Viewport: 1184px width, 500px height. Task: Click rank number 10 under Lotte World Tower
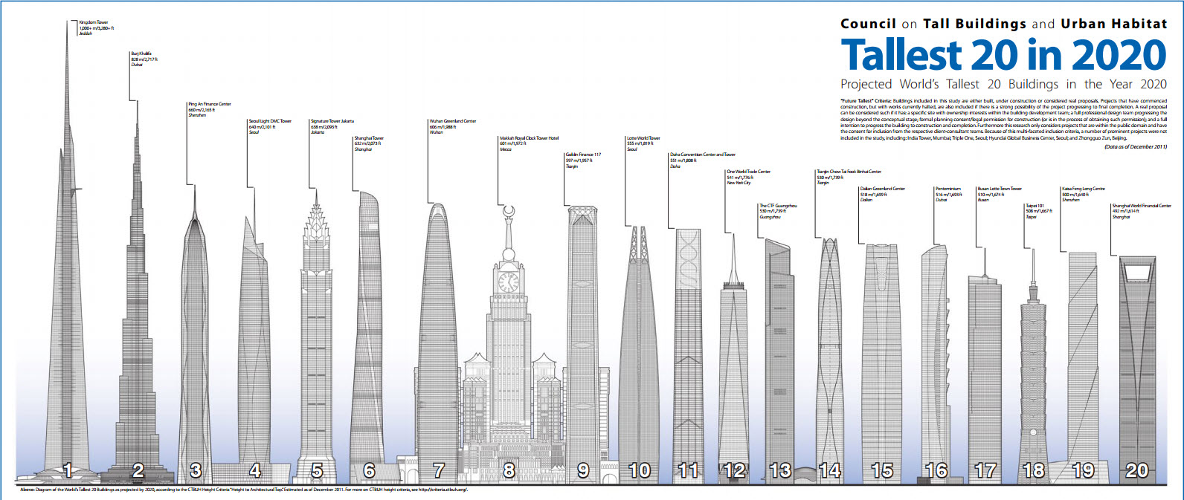click(x=640, y=470)
